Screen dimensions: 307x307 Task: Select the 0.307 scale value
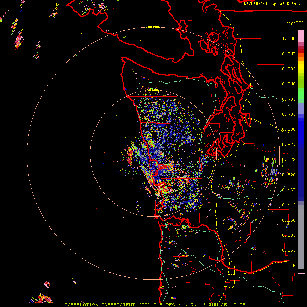(289, 235)
